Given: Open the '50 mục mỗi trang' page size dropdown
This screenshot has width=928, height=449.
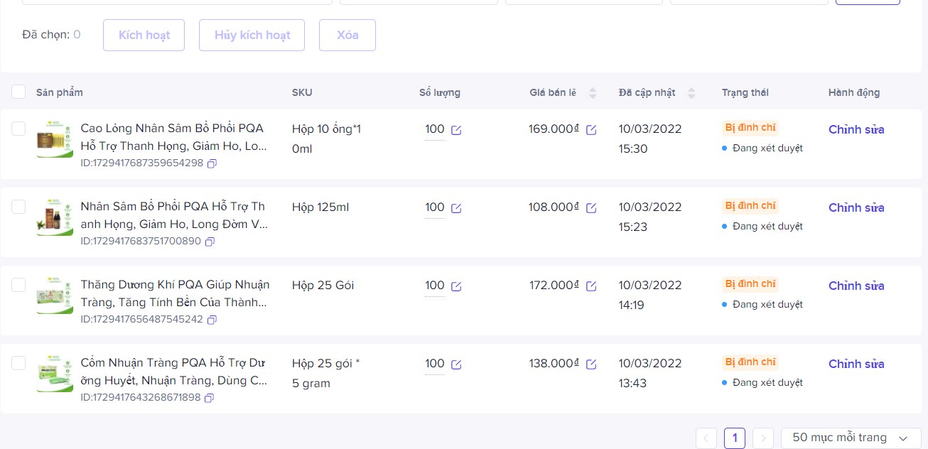Looking at the screenshot, I should point(850,438).
